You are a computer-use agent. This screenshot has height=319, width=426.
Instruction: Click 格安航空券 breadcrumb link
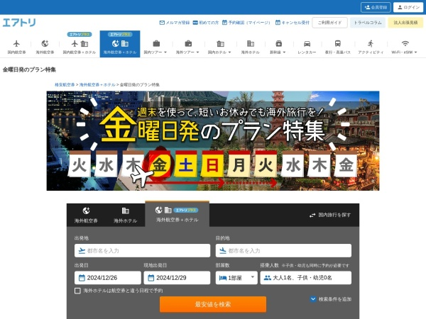coord(65,84)
